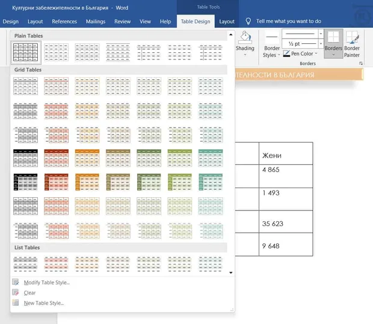
Task: Pick the black header grid table style
Action: (25, 158)
